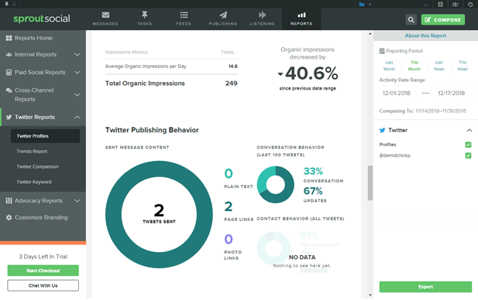Collapse the Twitter section chevron
Image resolution: width=478 pixels, height=300 pixels.
(x=469, y=130)
